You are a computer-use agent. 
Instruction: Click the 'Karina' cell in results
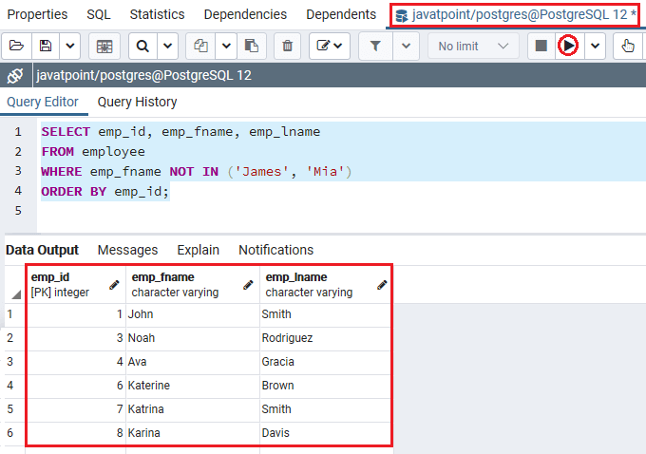[x=193, y=433]
